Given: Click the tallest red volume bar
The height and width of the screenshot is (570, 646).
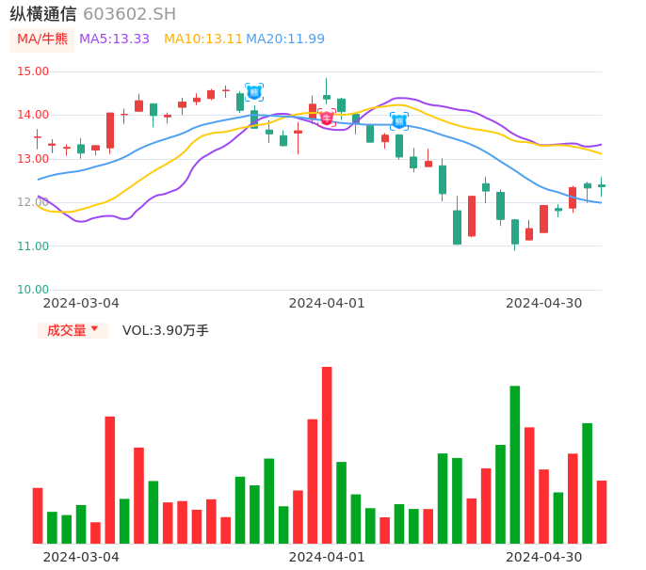Looking at the screenshot, I should [x=327, y=455].
